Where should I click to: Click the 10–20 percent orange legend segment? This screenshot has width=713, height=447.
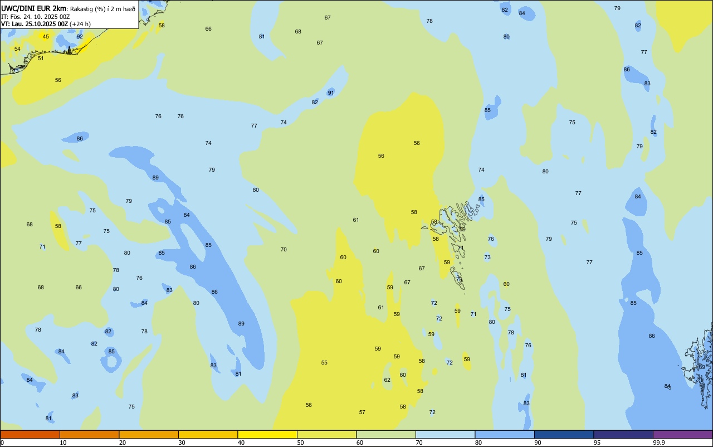(90, 434)
